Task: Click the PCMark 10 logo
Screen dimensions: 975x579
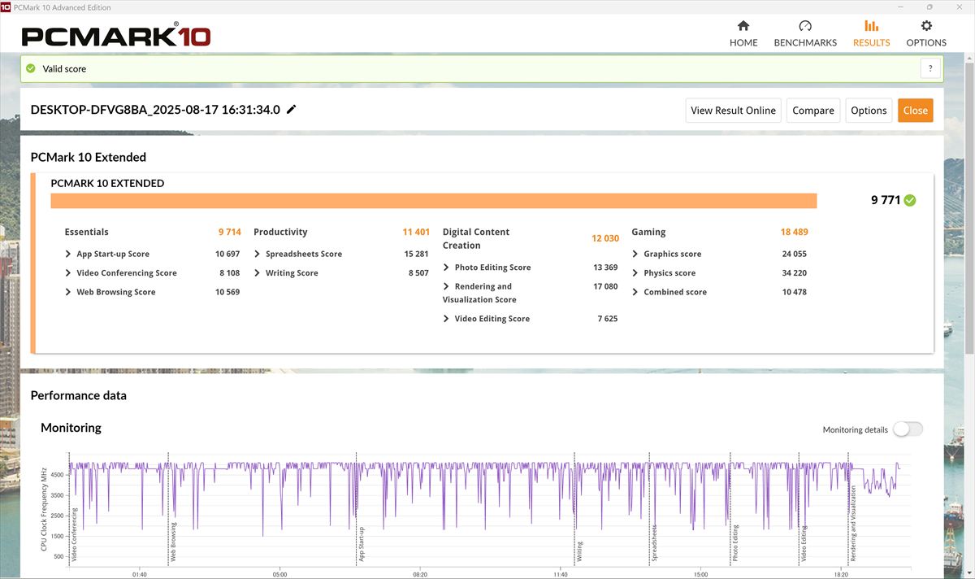Action: pos(116,36)
